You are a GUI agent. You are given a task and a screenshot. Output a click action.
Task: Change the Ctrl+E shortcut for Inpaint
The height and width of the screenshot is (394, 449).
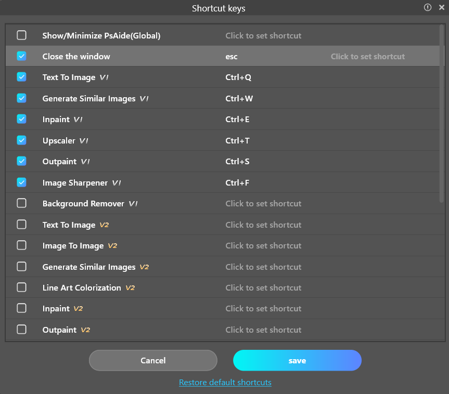[237, 120]
